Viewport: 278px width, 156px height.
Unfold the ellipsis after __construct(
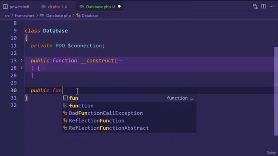tap(121, 61)
